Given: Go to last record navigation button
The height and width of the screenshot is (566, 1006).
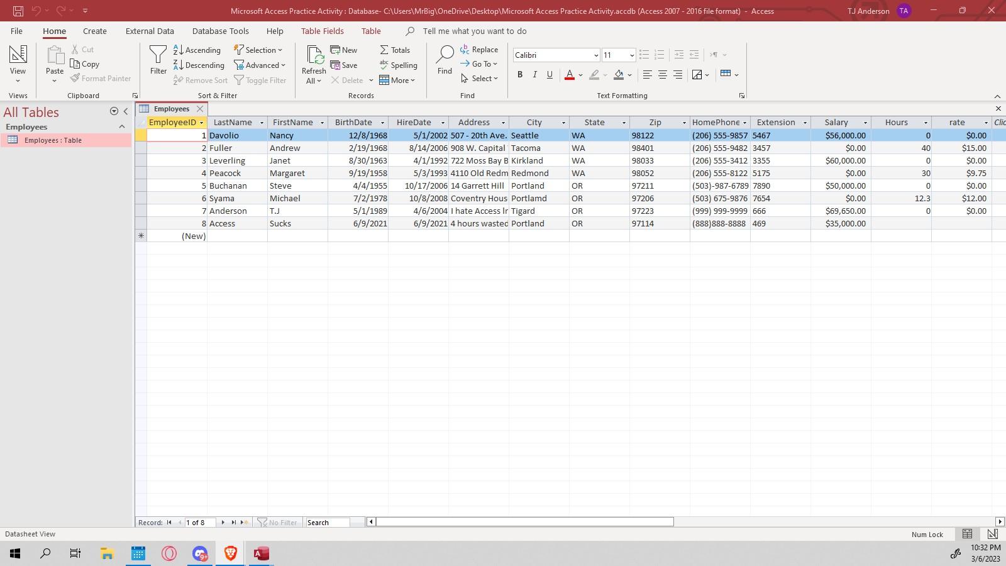Looking at the screenshot, I should tap(233, 523).
